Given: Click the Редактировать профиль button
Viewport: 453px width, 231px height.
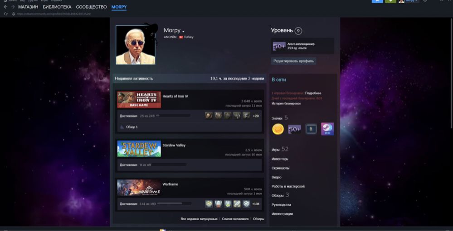Looking at the screenshot, I should (x=293, y=61).
